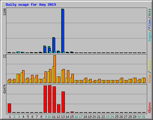Screen dimensions: 153x120
Task: Click the 'Pages' legend label
Action: 150,37
